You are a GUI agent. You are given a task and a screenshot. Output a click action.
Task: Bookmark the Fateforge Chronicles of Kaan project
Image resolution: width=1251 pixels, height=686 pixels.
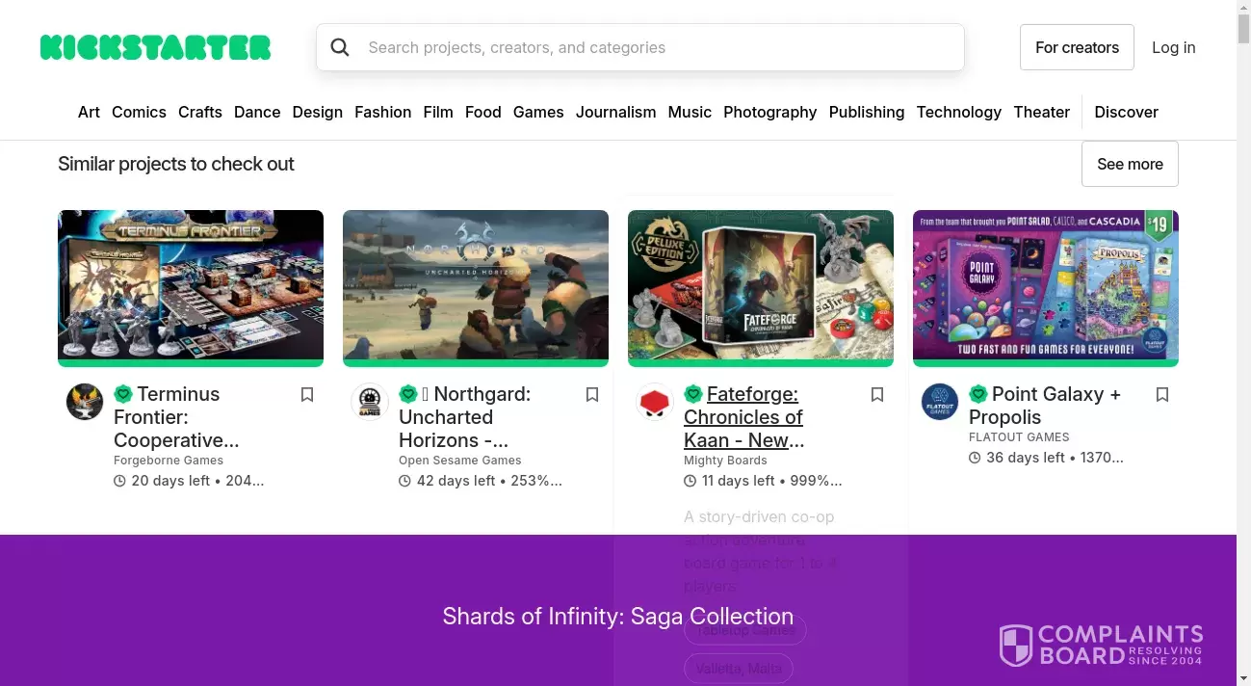tap(877, 395)
